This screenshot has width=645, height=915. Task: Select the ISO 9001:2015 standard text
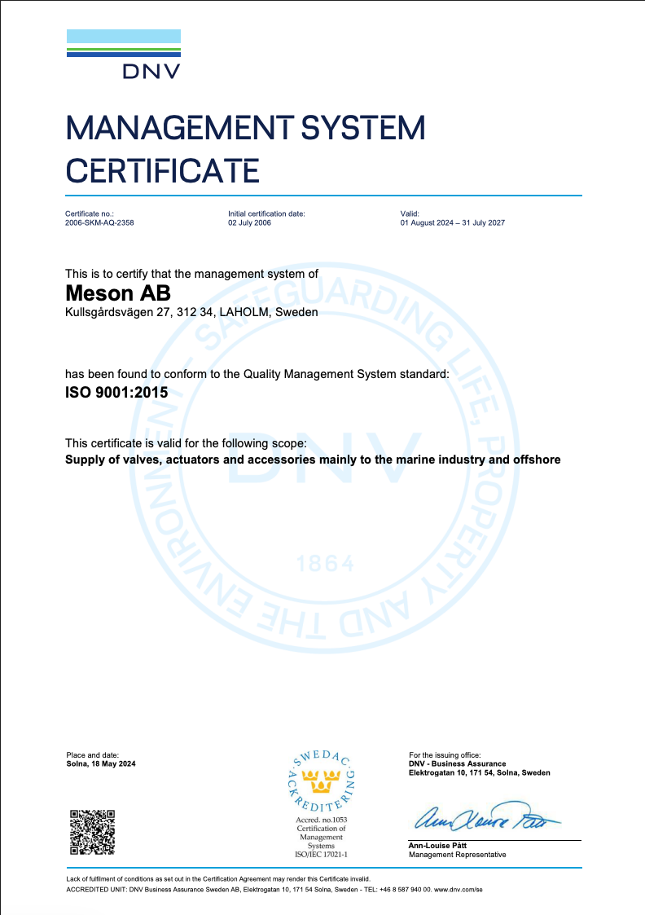(116, 392)
